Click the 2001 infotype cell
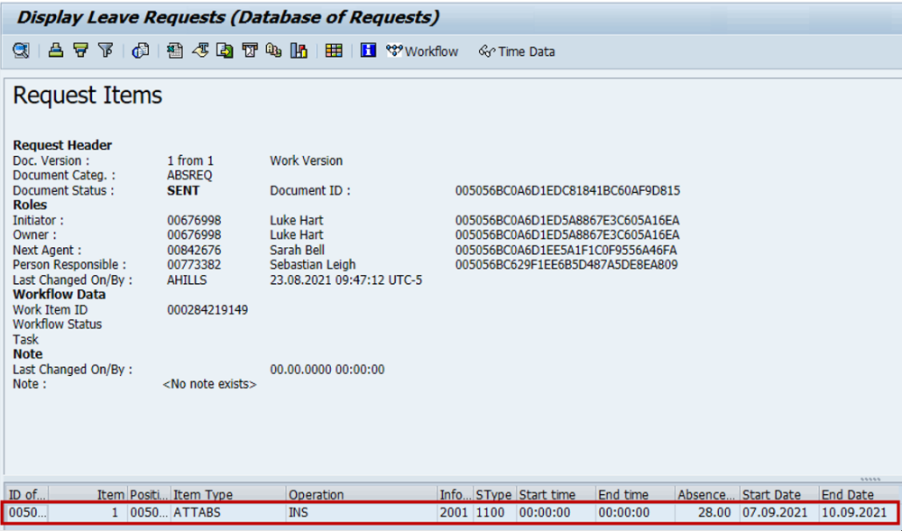The height and width of the screenshot is (531, 902). tap(455, 512)
